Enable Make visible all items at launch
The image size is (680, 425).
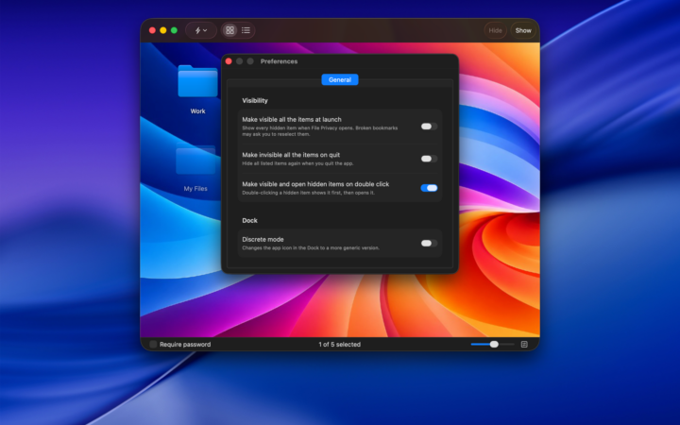[429, 127]
